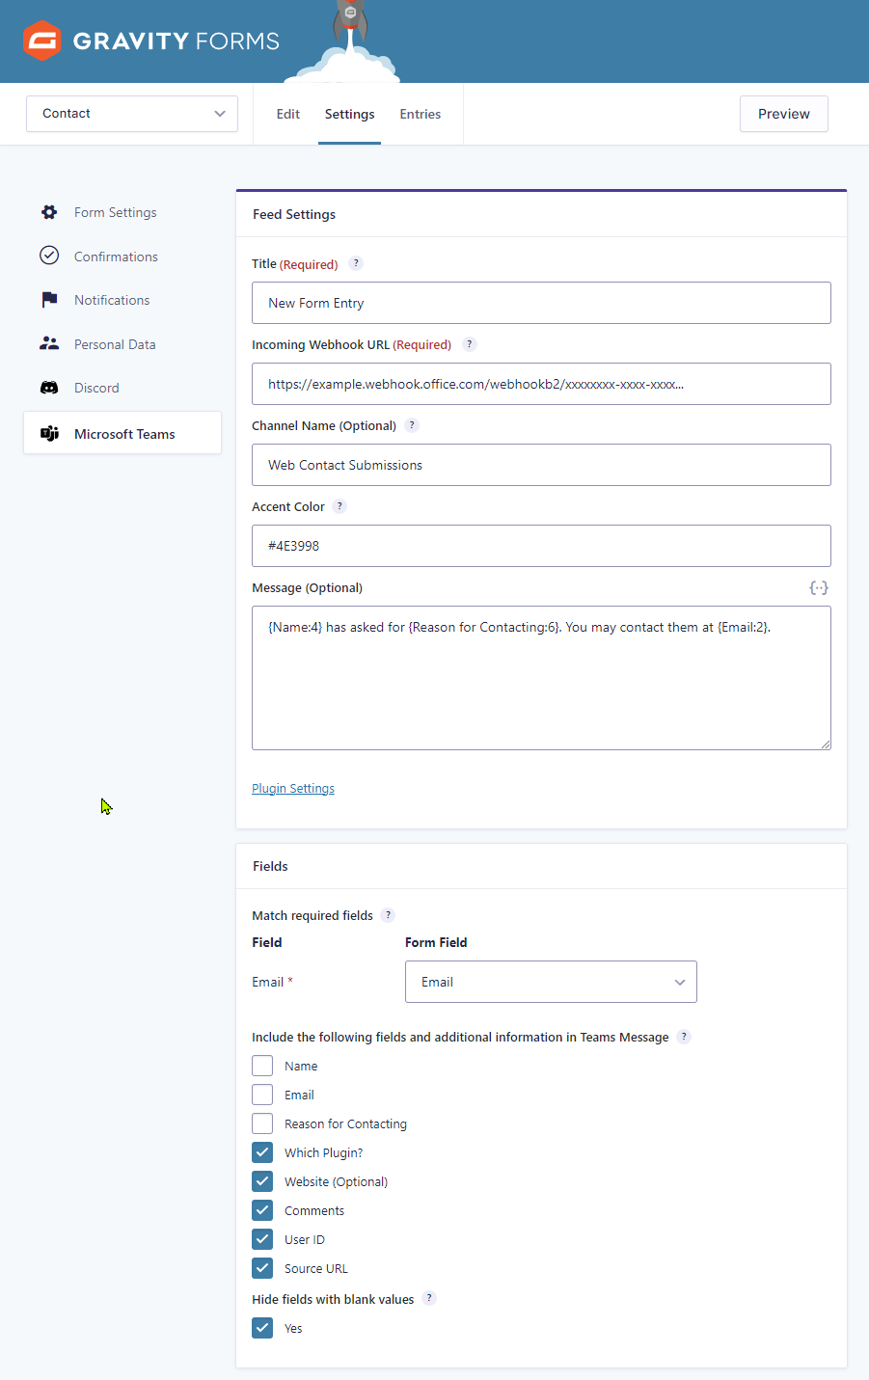Open the Title help tooltip
869x1380 pixels.
(355, 262)
